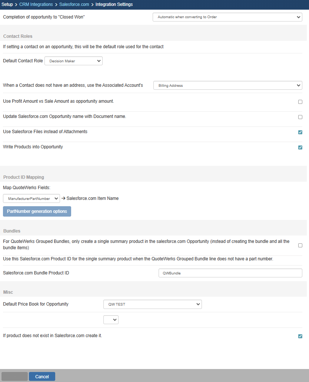The width and height of the screenshot is (309, 382).
Task: Navigate to Salesforce.com breadcrumb link
Action: tap(74, 4)
